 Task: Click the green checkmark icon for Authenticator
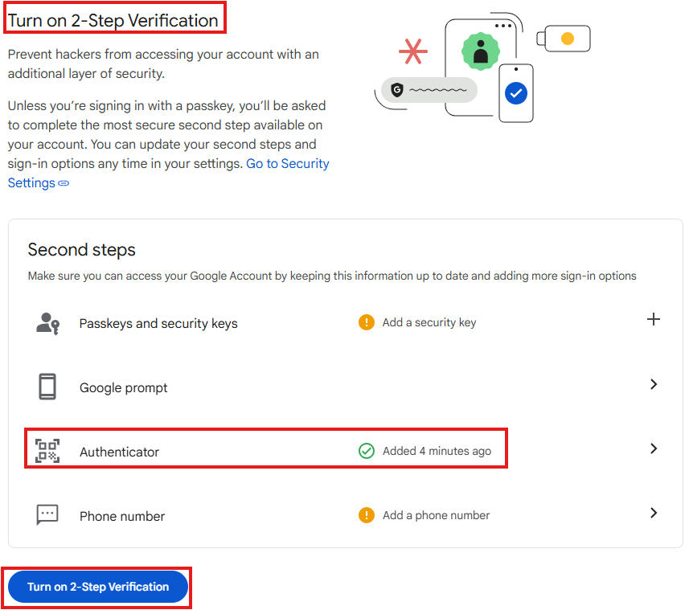click(367, 451)
